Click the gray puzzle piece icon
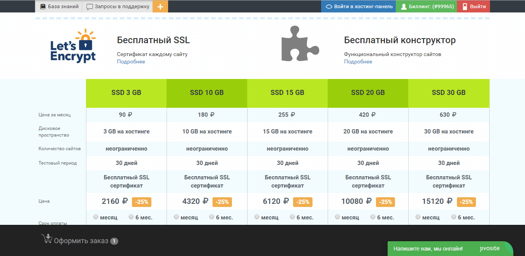This screenshot has height=256, width=525. pyautogui.click(x=300, y=44)
